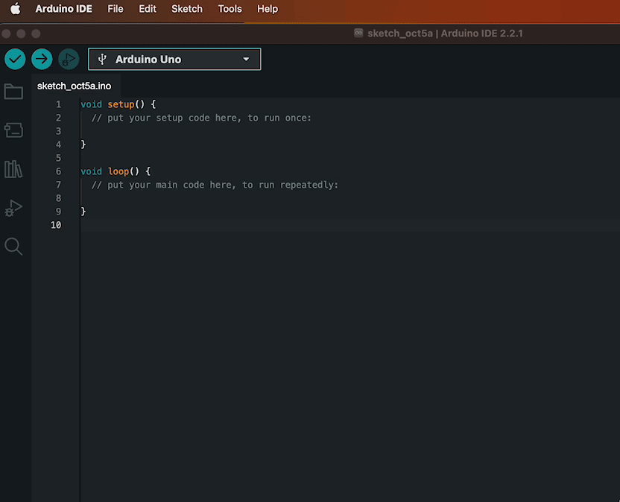
Task: Click line number 10 in the gutter
Action: tap(56, 225)
